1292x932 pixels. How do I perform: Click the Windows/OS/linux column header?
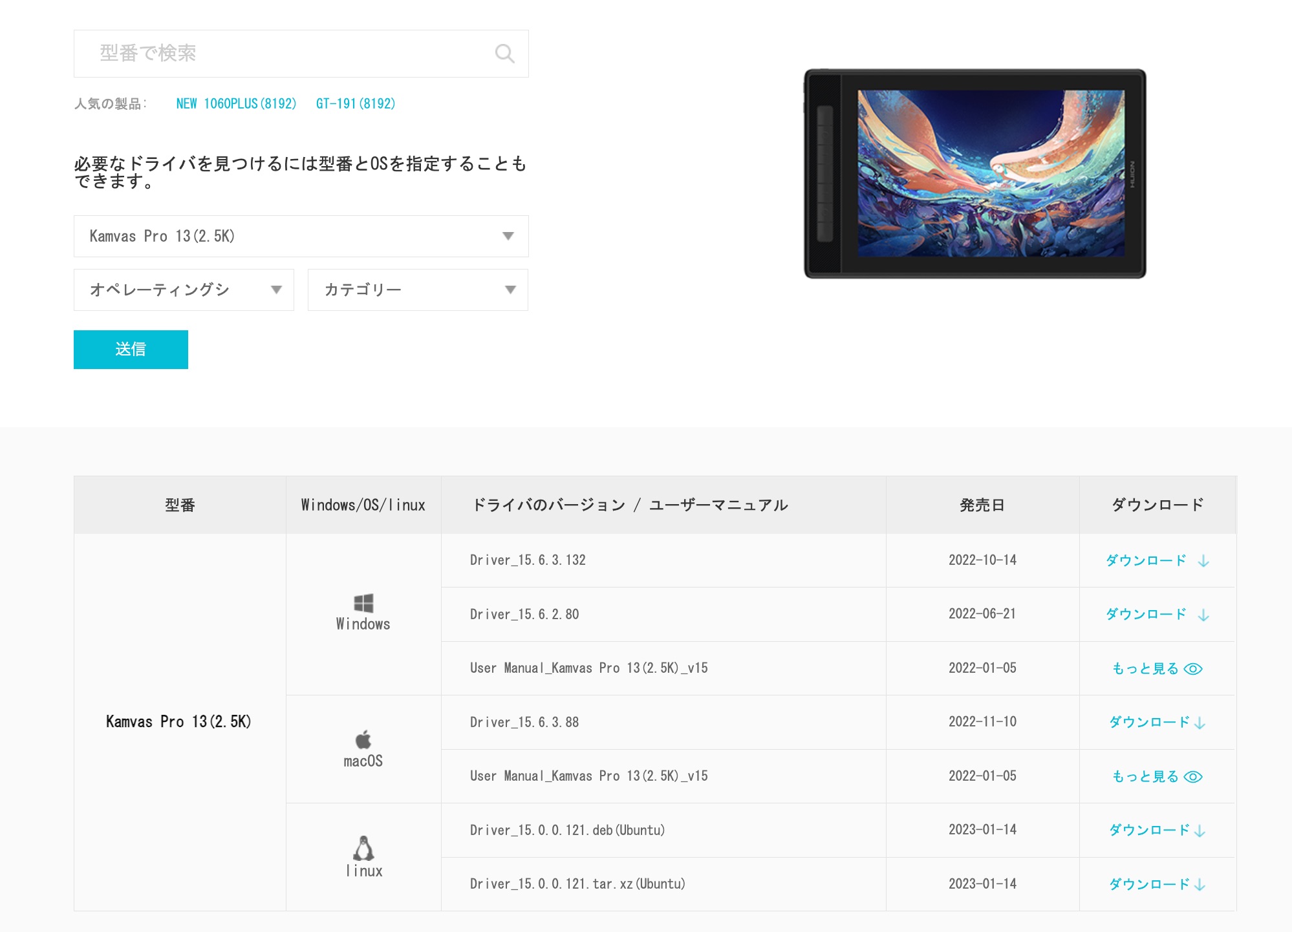click(x=363, y=505)
